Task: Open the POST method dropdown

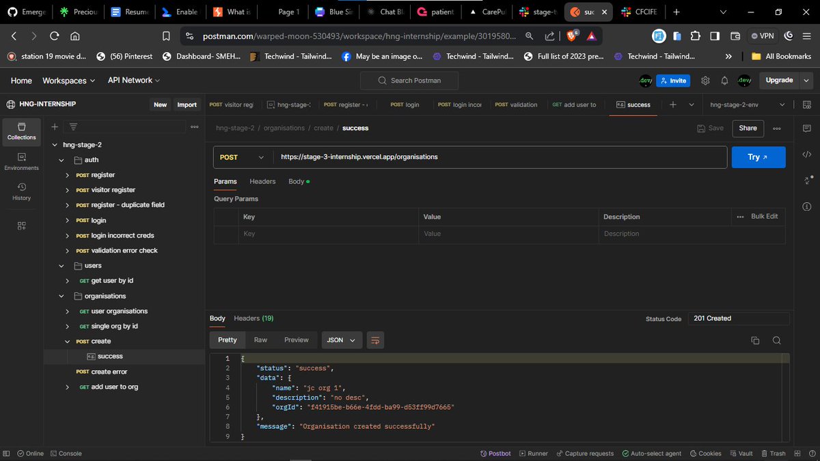Action: pos(242,157)
